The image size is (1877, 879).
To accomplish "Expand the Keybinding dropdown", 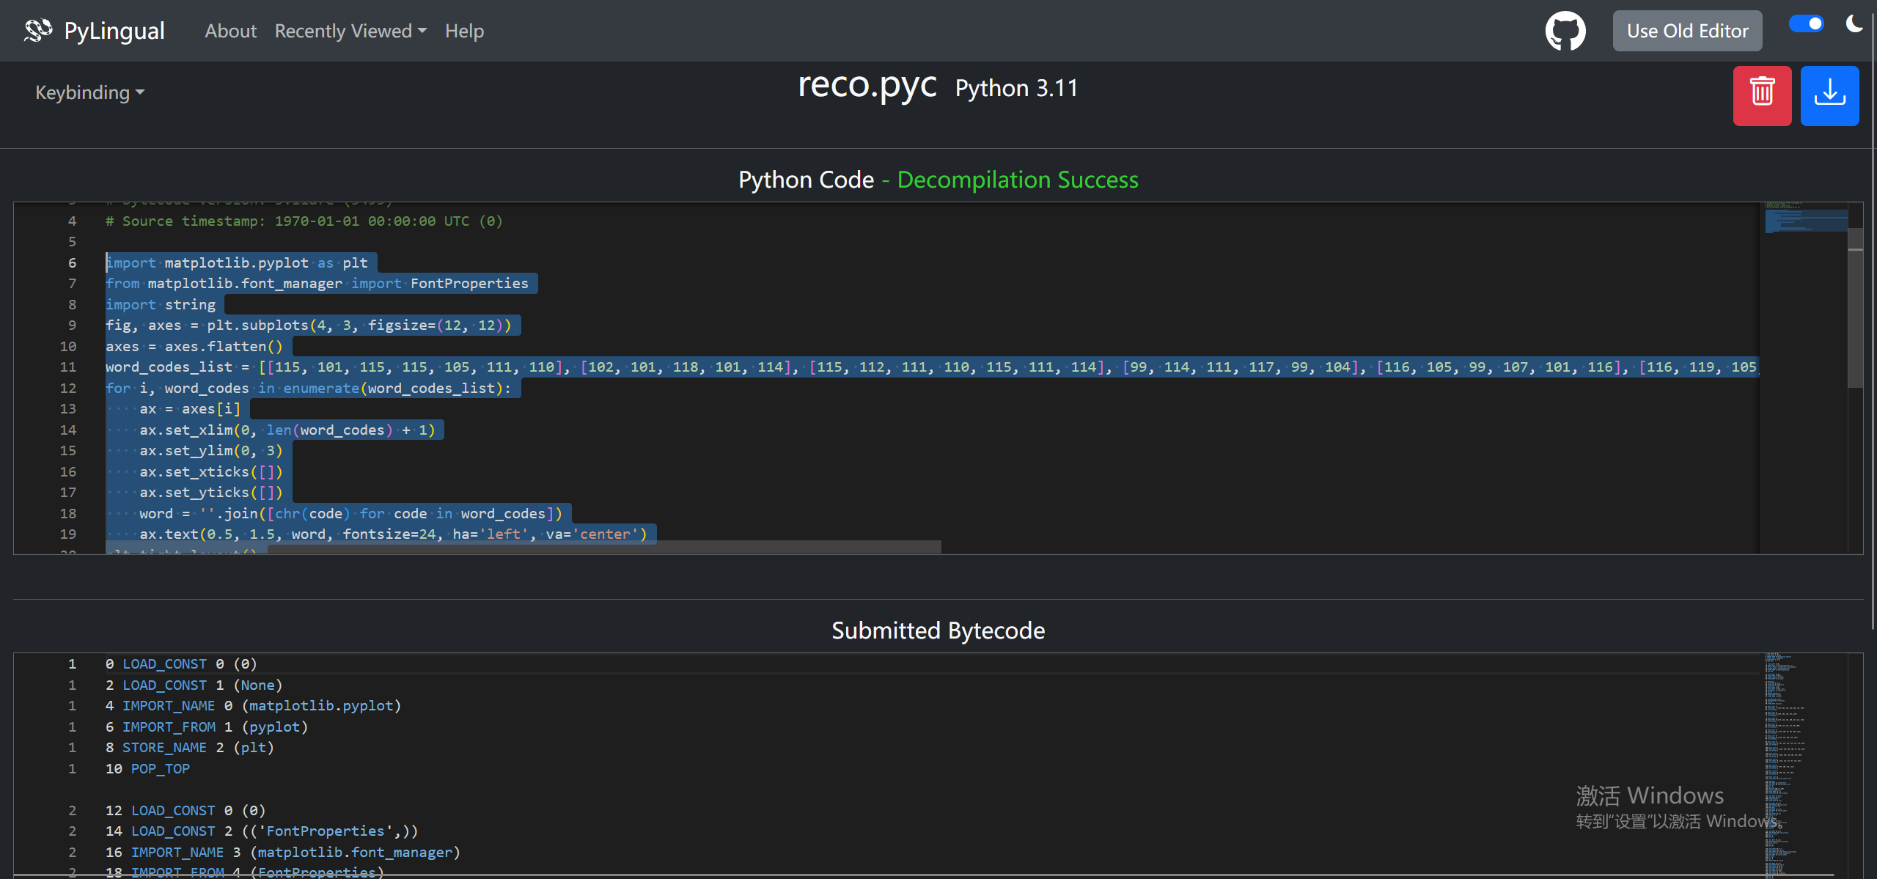I will click(x=89, y=92).
